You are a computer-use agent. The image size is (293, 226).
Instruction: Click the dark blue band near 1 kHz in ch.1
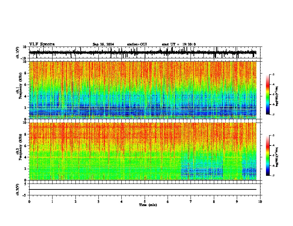pyautogui.click(x=143, y=112)
